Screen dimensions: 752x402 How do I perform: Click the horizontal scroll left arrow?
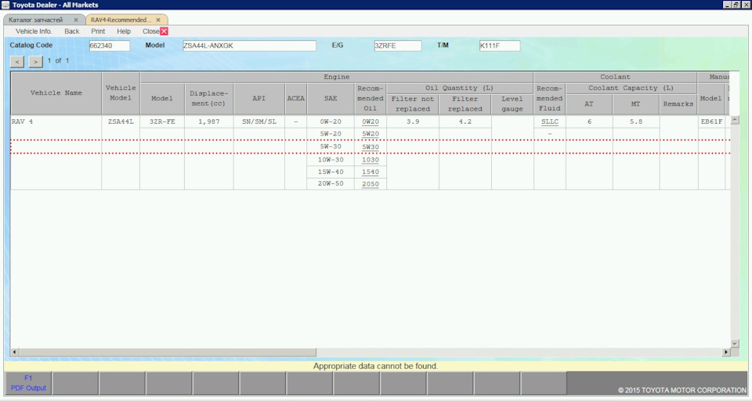tap(14, 352)
